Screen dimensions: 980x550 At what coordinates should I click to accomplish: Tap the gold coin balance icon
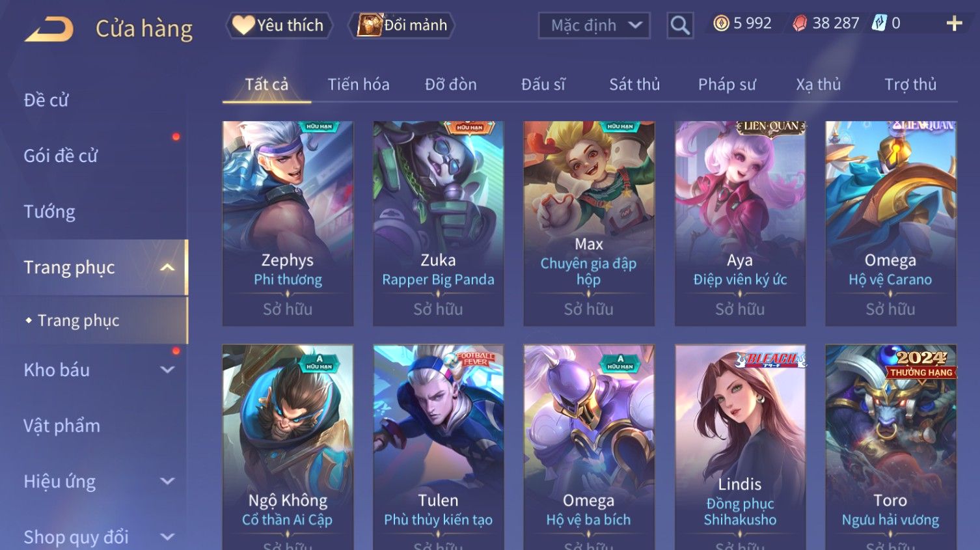click(721, 24)
